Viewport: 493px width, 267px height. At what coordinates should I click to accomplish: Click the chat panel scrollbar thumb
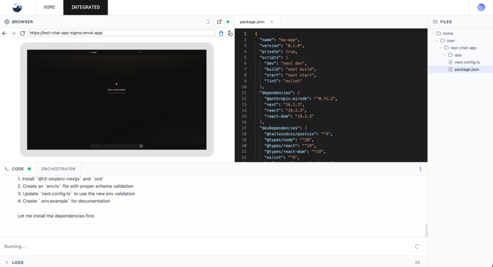coord(426,230)
